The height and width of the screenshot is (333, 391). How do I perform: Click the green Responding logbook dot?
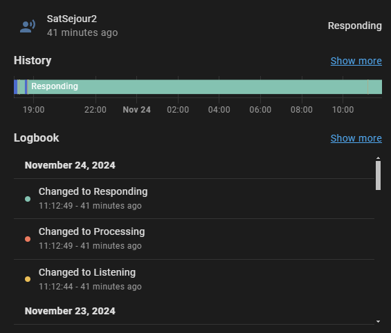[28, 199]
